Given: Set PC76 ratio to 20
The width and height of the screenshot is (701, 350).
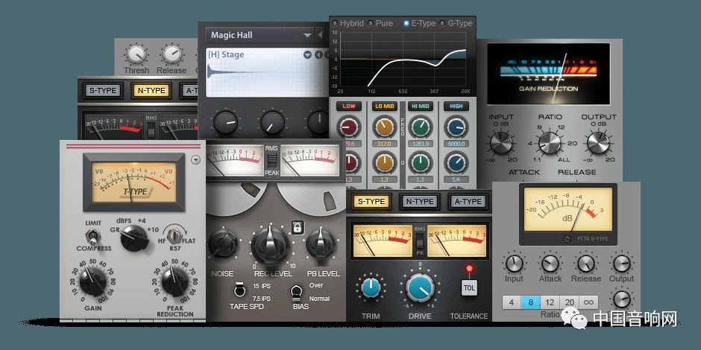Looking at the screenshot, I should (569, 302).
